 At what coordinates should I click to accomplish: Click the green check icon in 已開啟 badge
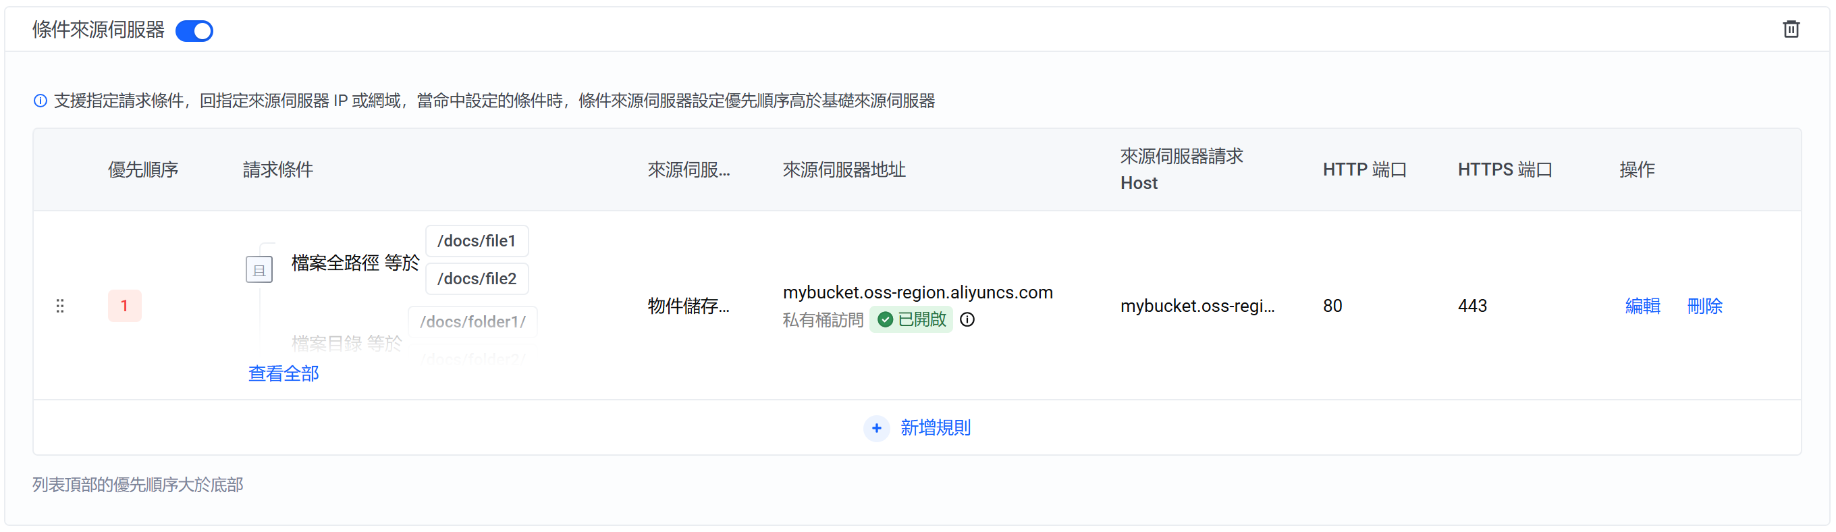click(885, 319)
